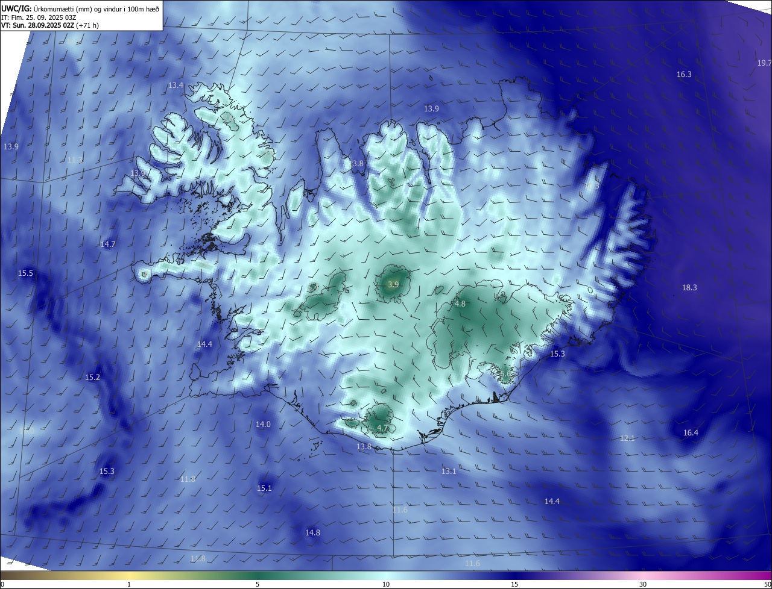Click the 16.4 value label on the map
The height and width of the screenshot is (589, 772).
click(691, 433)
